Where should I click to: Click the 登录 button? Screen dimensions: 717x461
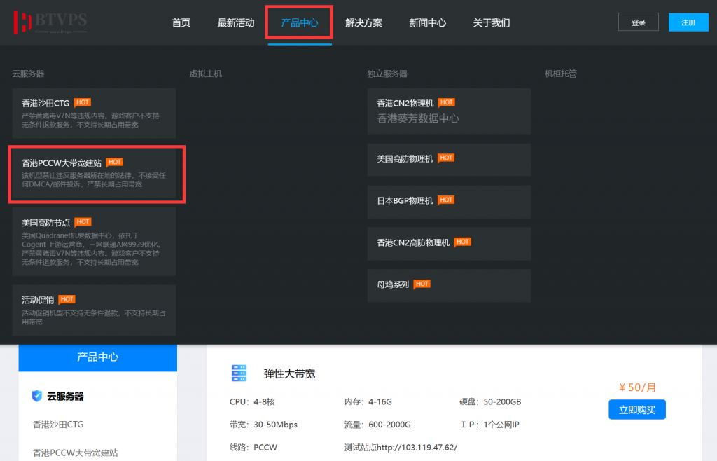click(639, 22)
